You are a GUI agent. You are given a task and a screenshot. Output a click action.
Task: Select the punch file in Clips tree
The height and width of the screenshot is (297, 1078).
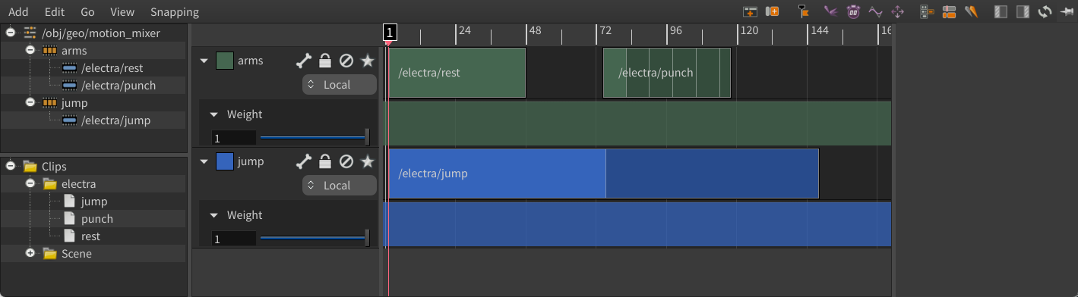[97, 219]
